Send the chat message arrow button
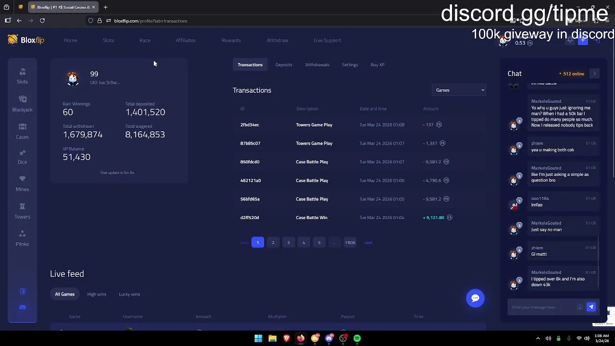This screenshot has height=346, width=615. click(x=591, y=307)
